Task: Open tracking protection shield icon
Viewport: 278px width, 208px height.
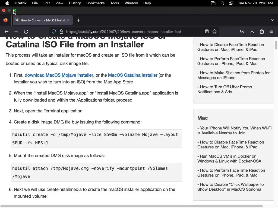Action: click(54, 32)
